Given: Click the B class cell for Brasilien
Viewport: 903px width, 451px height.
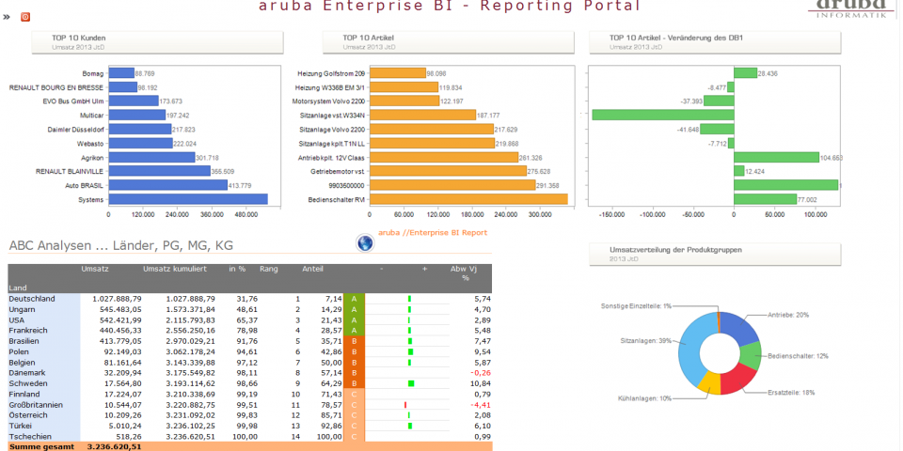Looking at the screenshot, I should [355, 341].
